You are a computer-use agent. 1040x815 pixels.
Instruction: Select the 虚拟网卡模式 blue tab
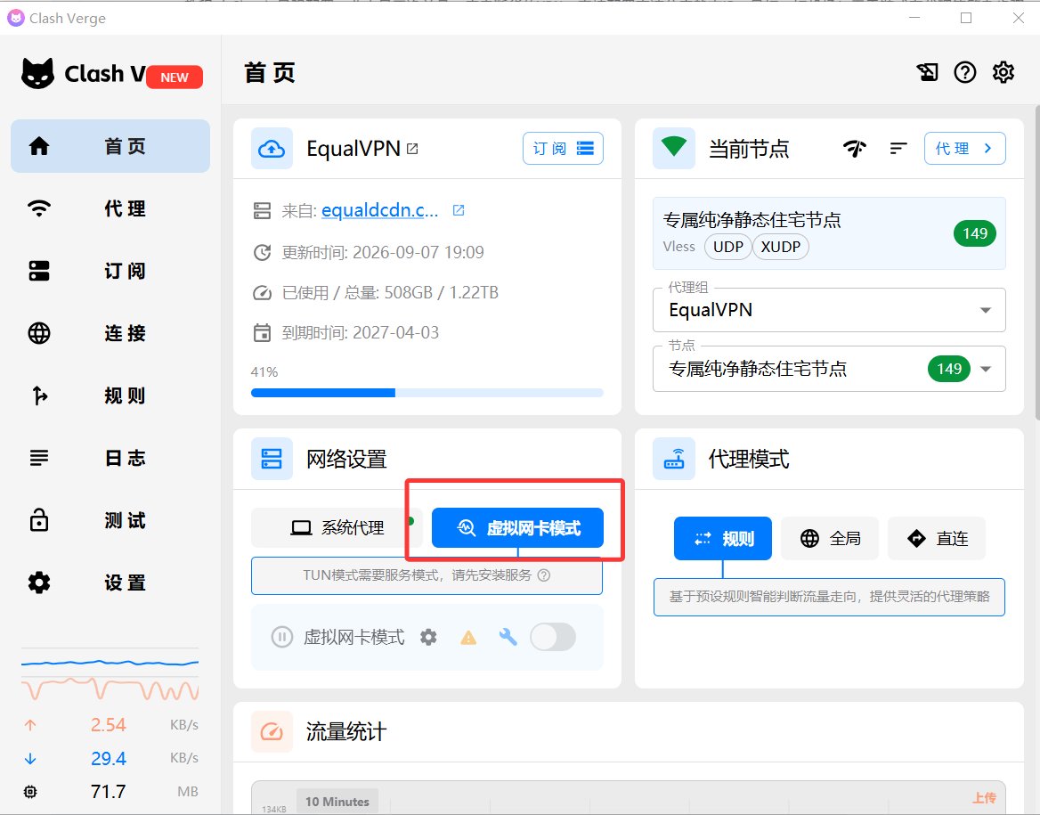tap(517, 527)
